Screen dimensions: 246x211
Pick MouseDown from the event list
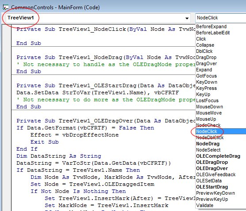coord(209,107)
